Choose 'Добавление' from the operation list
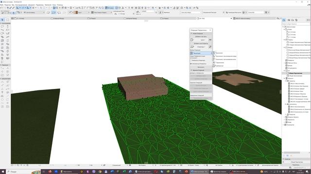Screen dimensions: 311x174 225,66
